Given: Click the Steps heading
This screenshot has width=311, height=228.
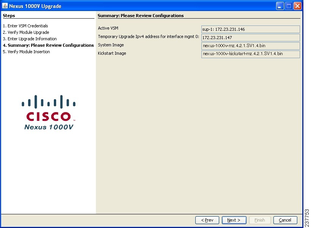Looking at the screenshot, I should (x=9, y=16).
